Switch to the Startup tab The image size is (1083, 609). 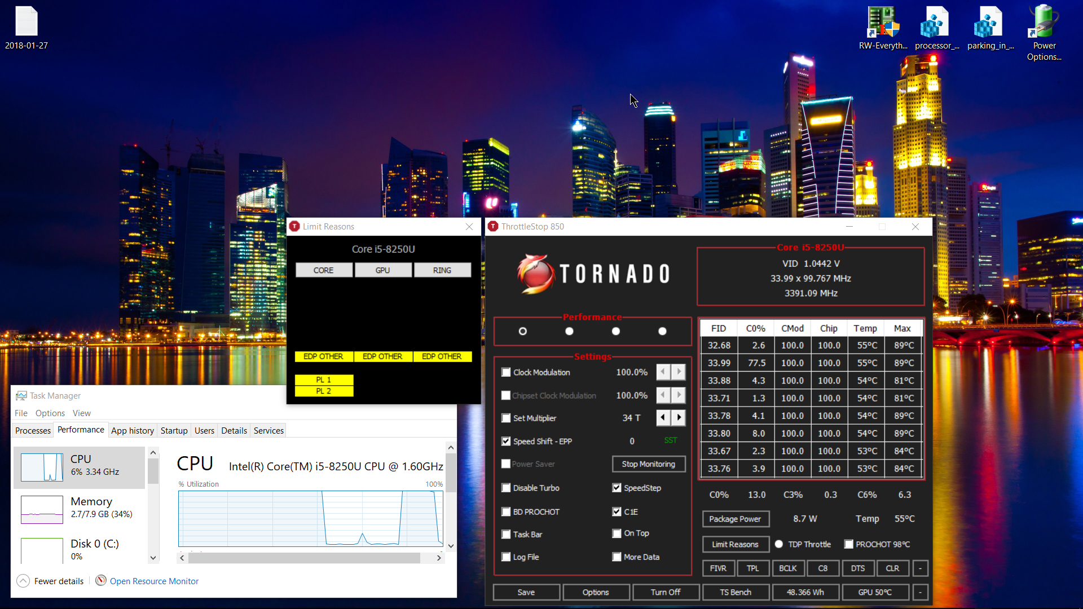(174, 430)
